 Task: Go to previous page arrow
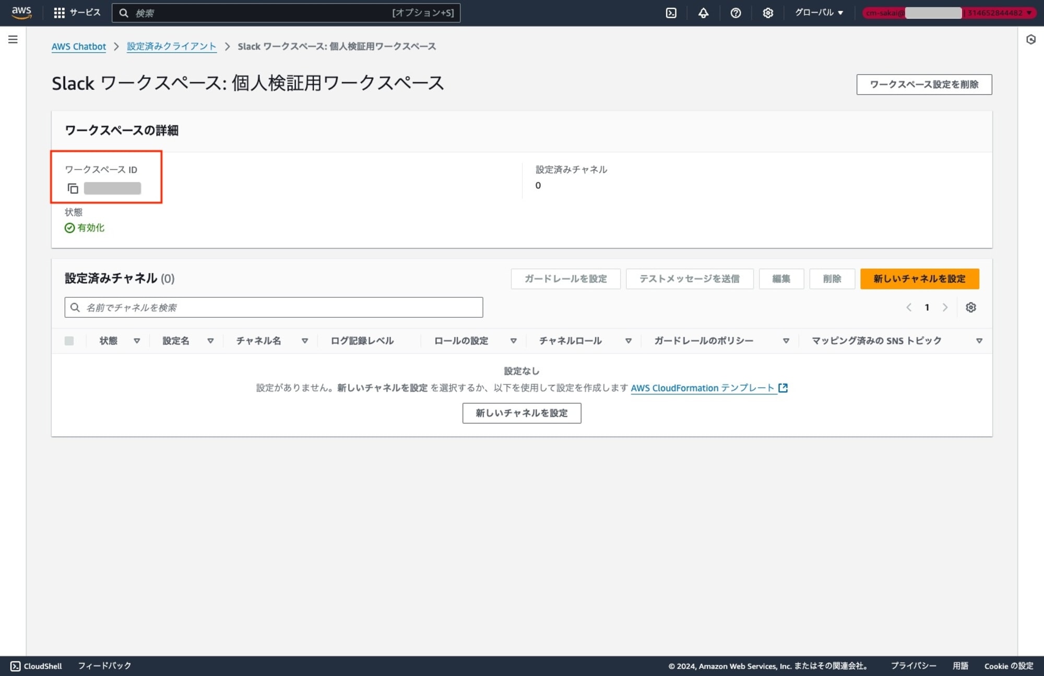909,307
